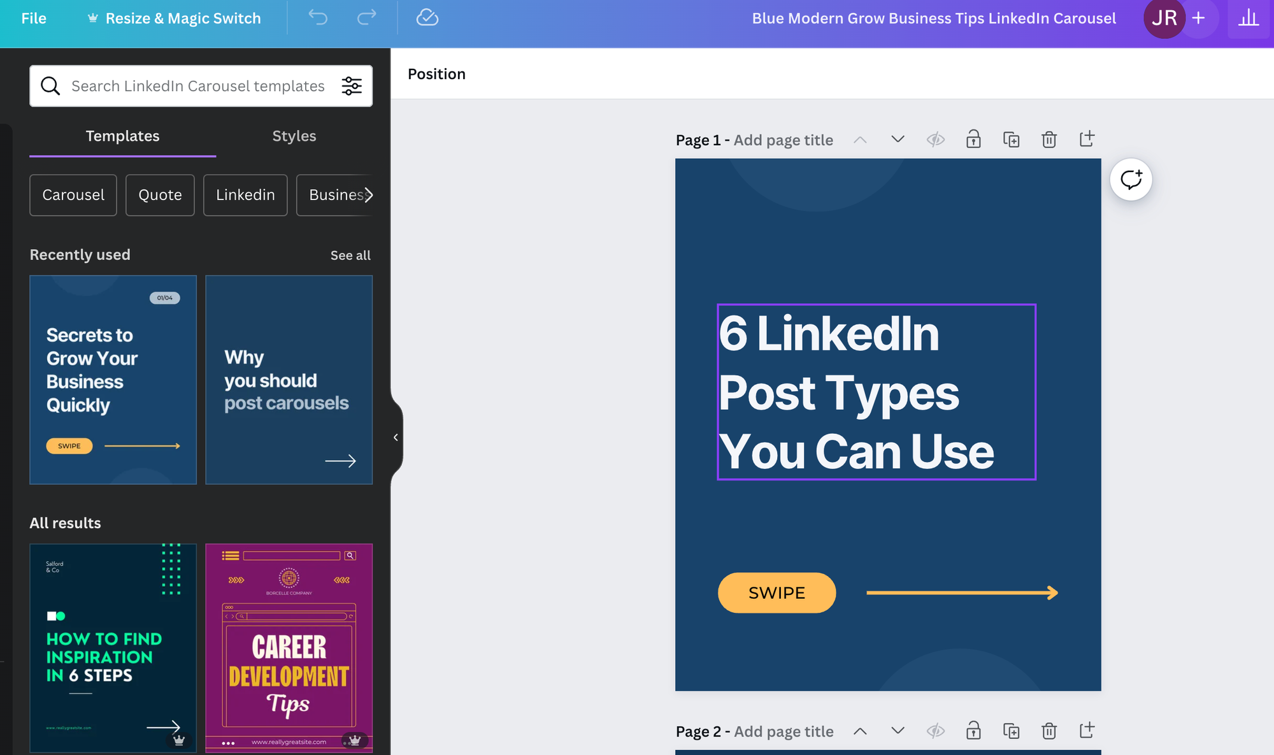Lock Page 2 with the padlock icon
This screenshot has height=755, width=1274.
pos(973,731)
